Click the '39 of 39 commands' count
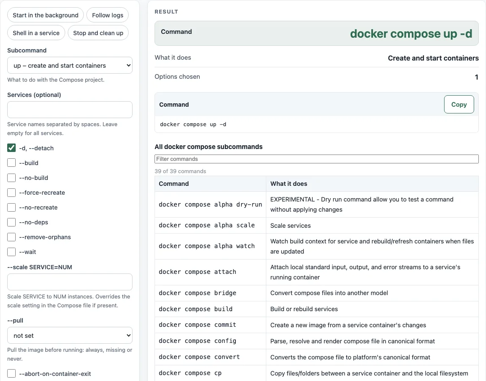Screen dimensions: 486x381 (180, 171)
